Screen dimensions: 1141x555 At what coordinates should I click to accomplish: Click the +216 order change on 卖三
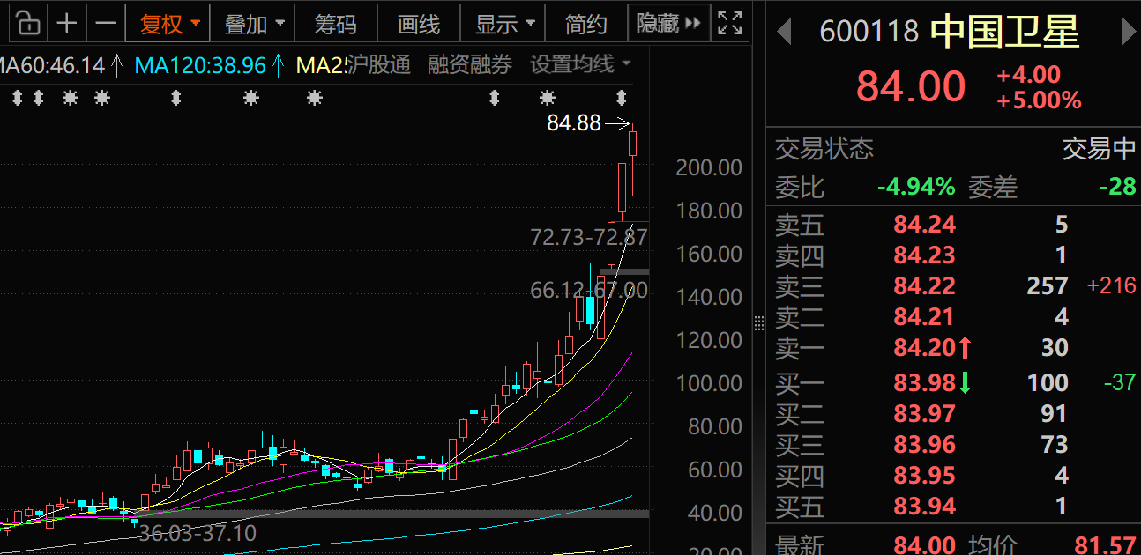click(1111, 285)
